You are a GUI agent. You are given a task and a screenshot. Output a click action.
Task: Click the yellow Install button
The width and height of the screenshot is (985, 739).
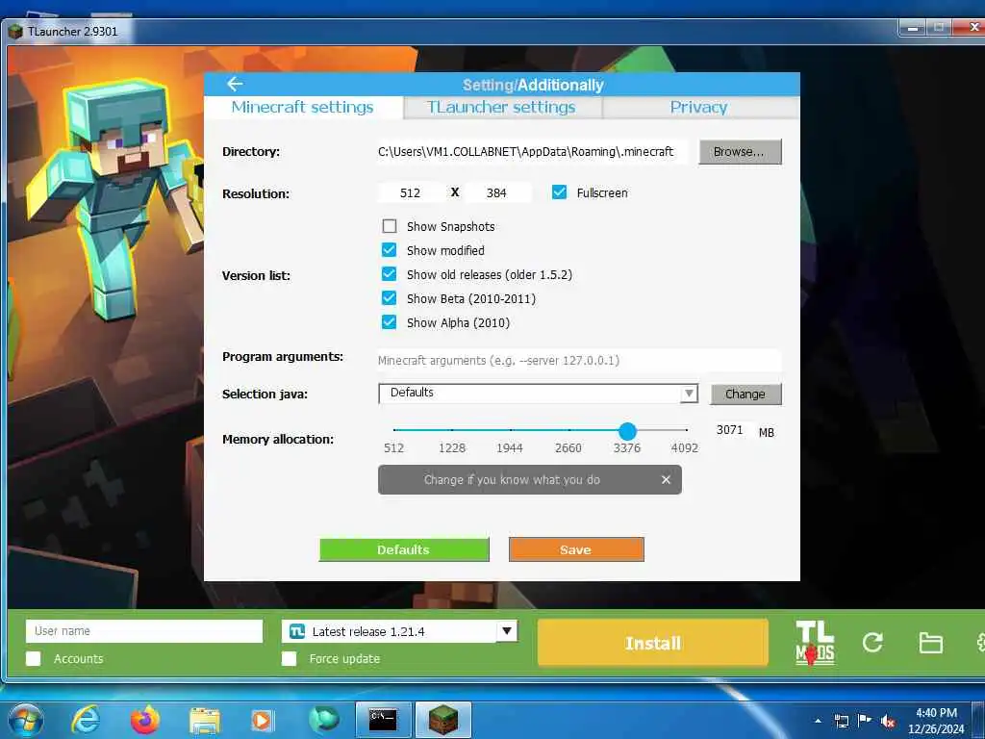[x=653, y=643]
